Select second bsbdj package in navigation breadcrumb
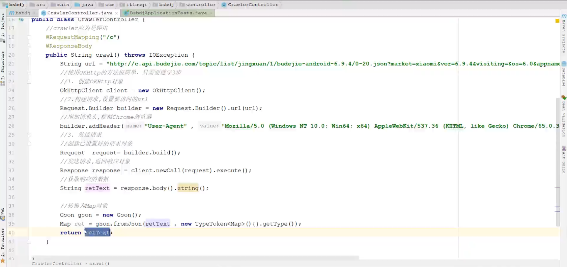Screen dimensions: 567x267 click(166, 4)
